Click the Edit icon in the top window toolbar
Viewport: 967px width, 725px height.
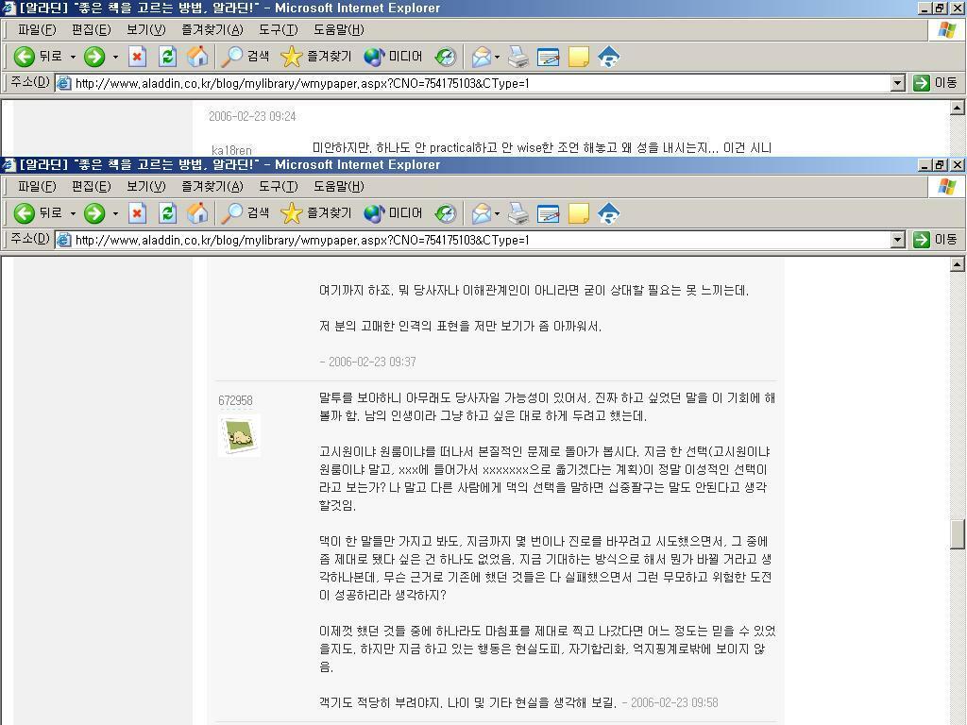point(549,57)
